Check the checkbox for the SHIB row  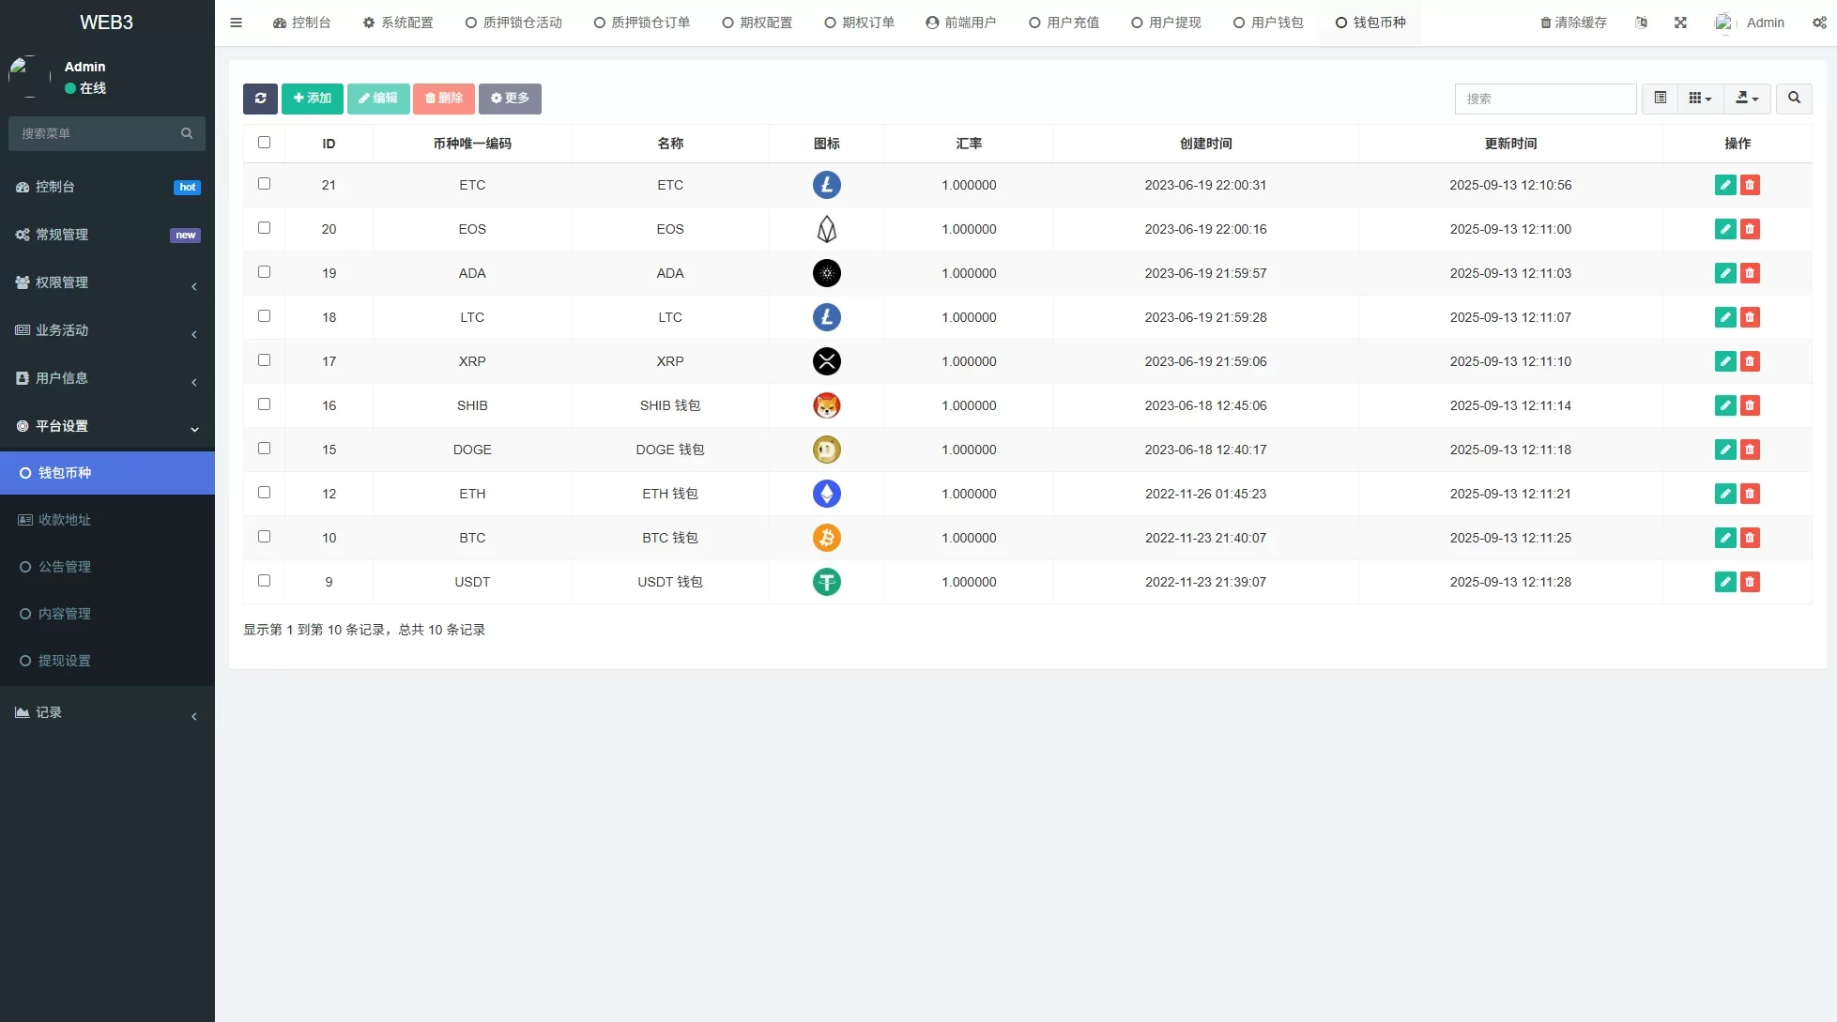click(264, 404)
